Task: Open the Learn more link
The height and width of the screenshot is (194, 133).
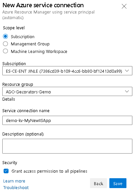Action: (x=14, y=181)
